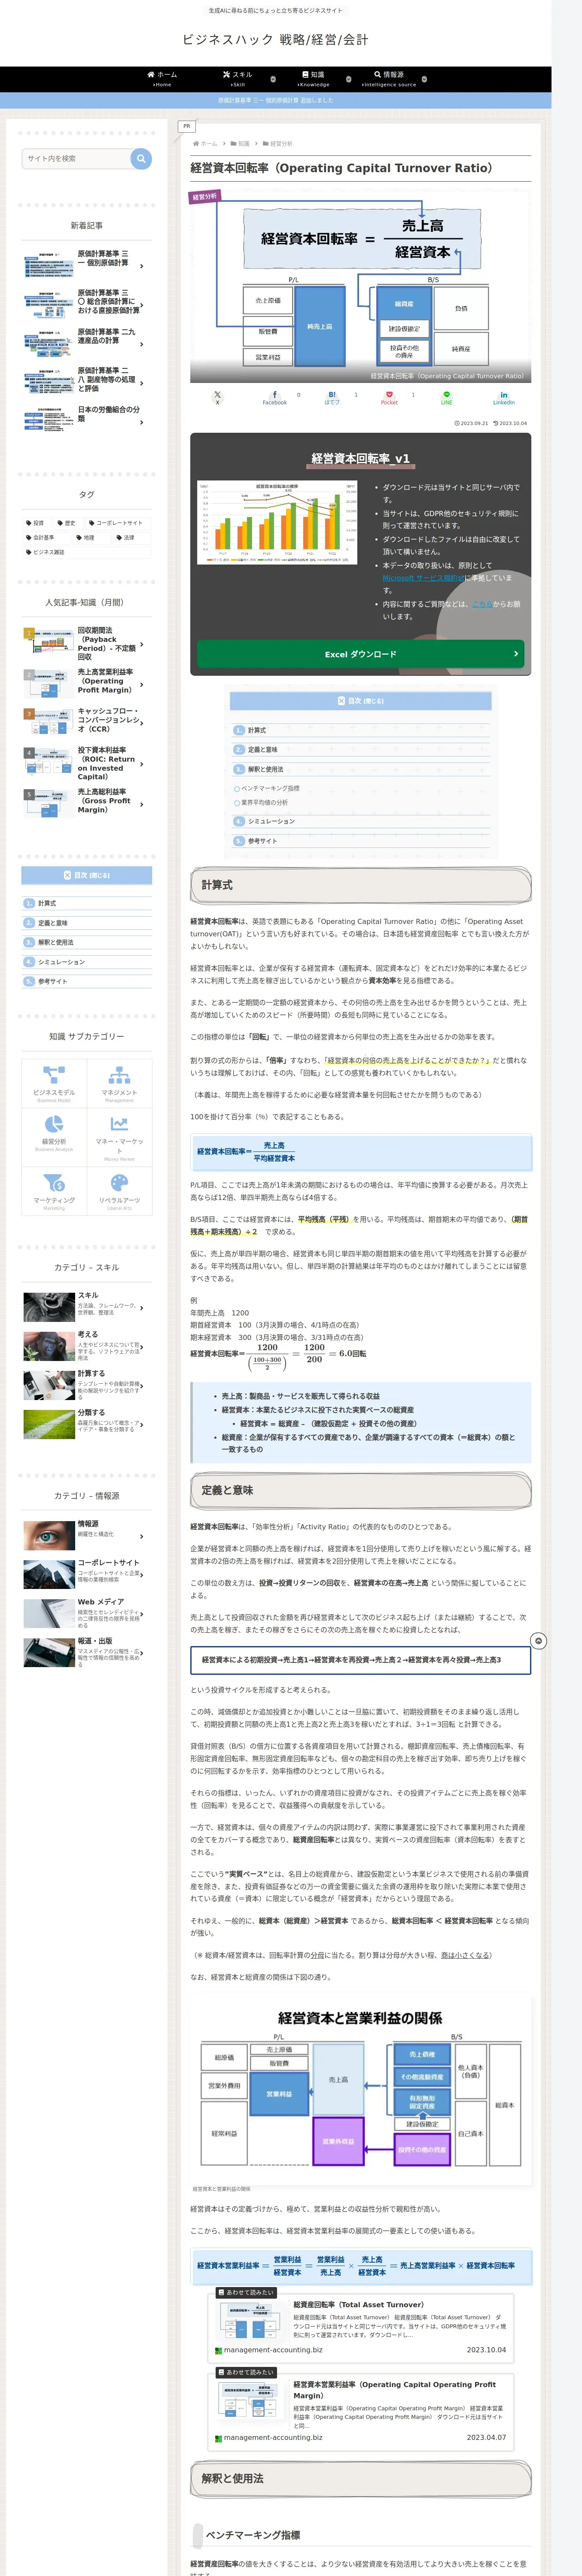Screen dimensions: 582x2576
Task: Click the scroll-to-top round button
Action: pyautogui.click(x=538, y=1641)
